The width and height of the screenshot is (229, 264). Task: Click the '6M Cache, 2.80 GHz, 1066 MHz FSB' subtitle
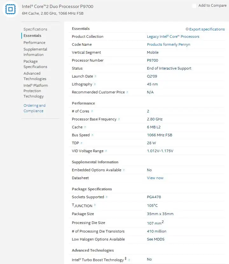pyautogui.click(x=52, y=13)
